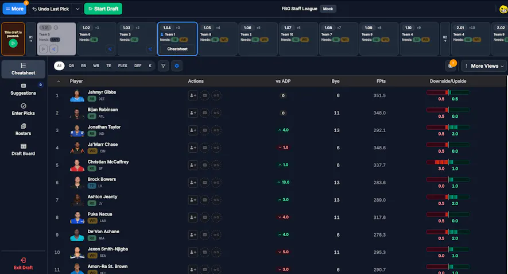Click the notification icon with orange badge near More Views
508x274 pixels.
(451, 65)
